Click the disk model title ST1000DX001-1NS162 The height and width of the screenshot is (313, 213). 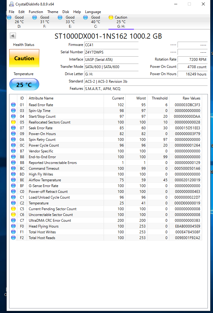[x=108, y=36]
